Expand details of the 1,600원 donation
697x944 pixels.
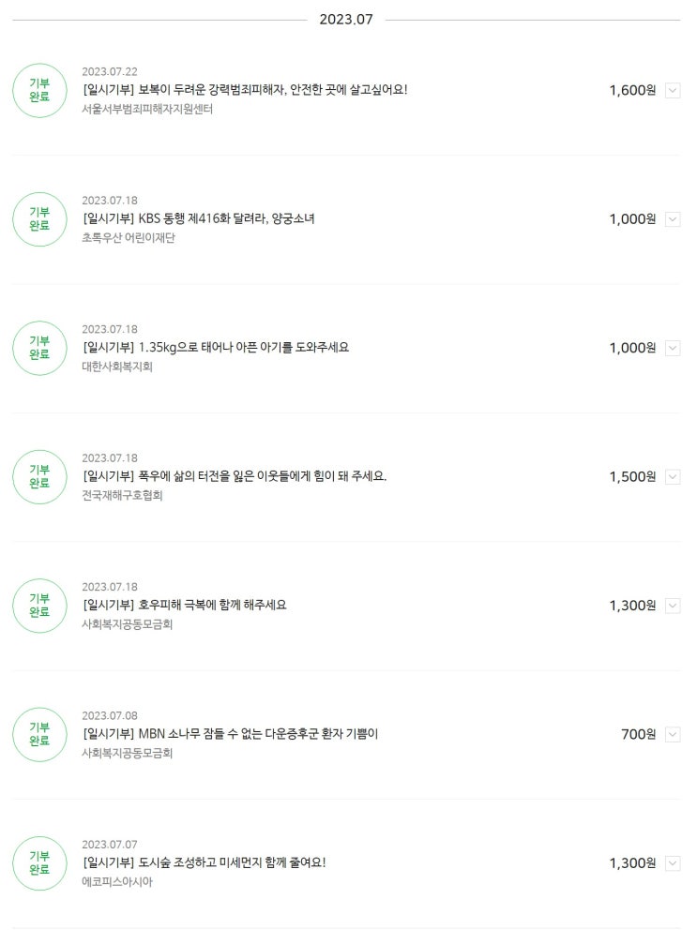click(673, 91)
